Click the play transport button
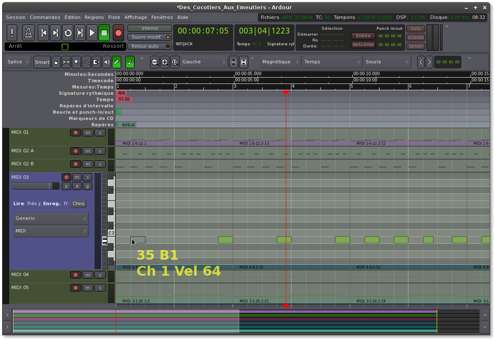The image size is (494, 339). (x=92, y=33)
